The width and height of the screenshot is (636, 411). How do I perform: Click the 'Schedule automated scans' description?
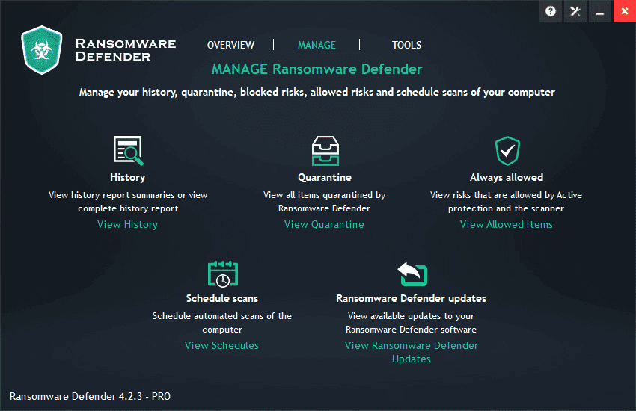pyautogui.click(x=222, y=323)
